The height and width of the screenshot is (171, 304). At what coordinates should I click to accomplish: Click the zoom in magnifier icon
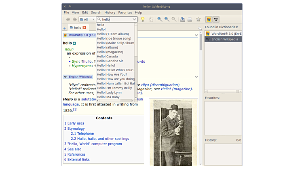(160, 19)
